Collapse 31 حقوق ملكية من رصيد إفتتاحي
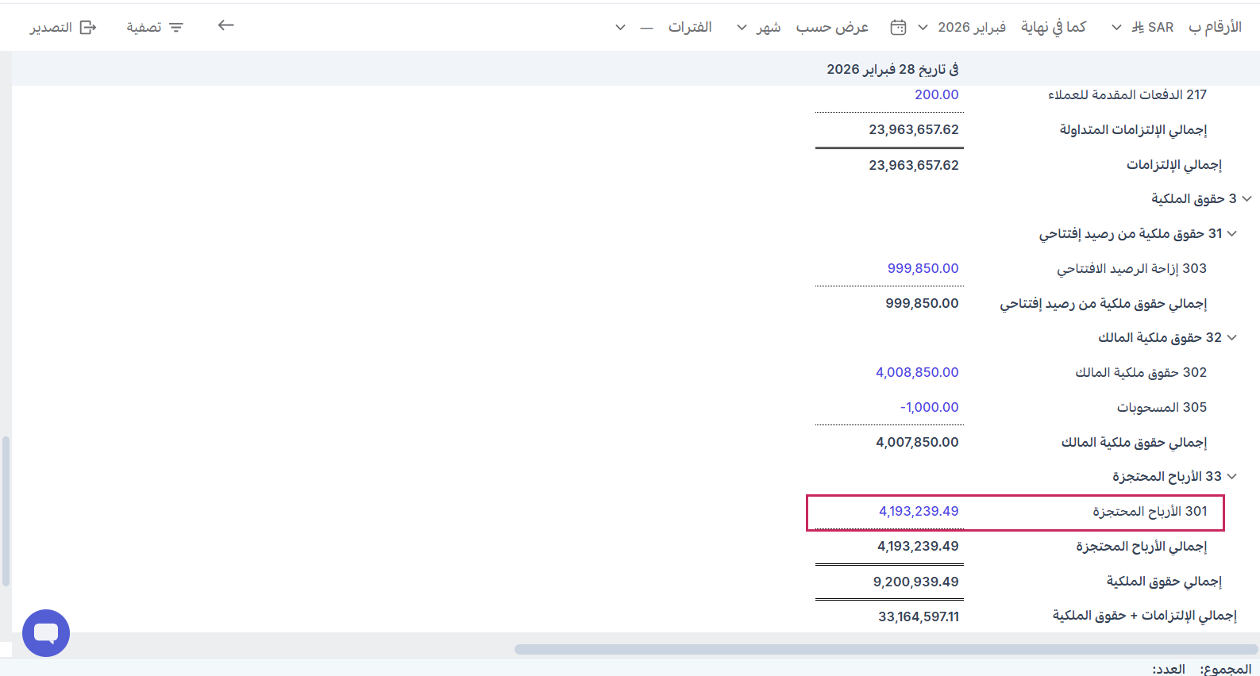This screenshot has width=1260, height=676. tap(1232, 233)
